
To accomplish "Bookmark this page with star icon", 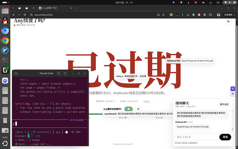I will 163,15.
